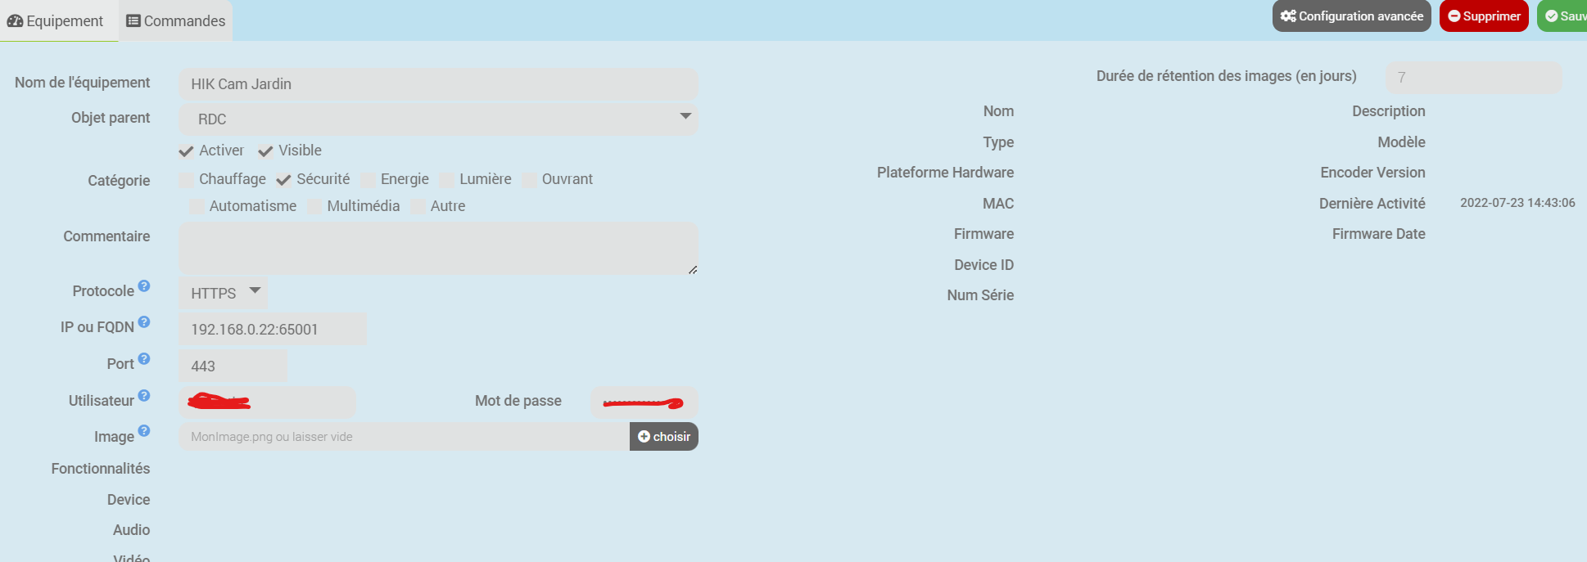Click the Num Série label
This screenshot has width=1587, height=562.
(980, 295)
